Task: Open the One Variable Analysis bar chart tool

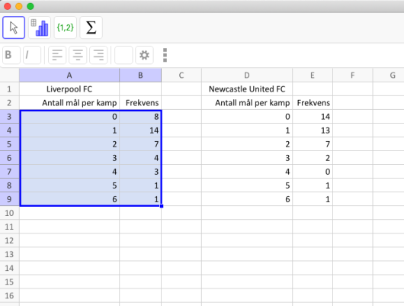Action: 40,27
